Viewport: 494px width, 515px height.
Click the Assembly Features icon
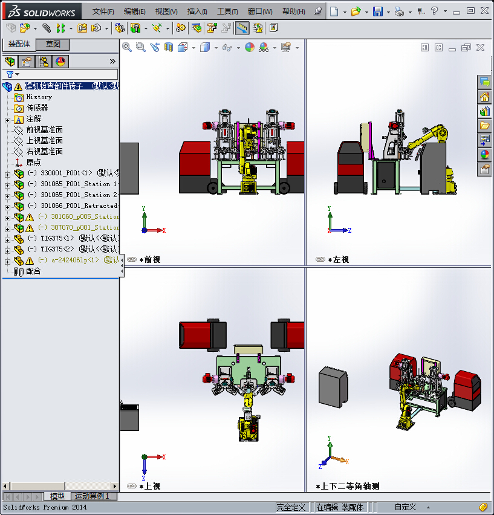click(x=135, y=28)
